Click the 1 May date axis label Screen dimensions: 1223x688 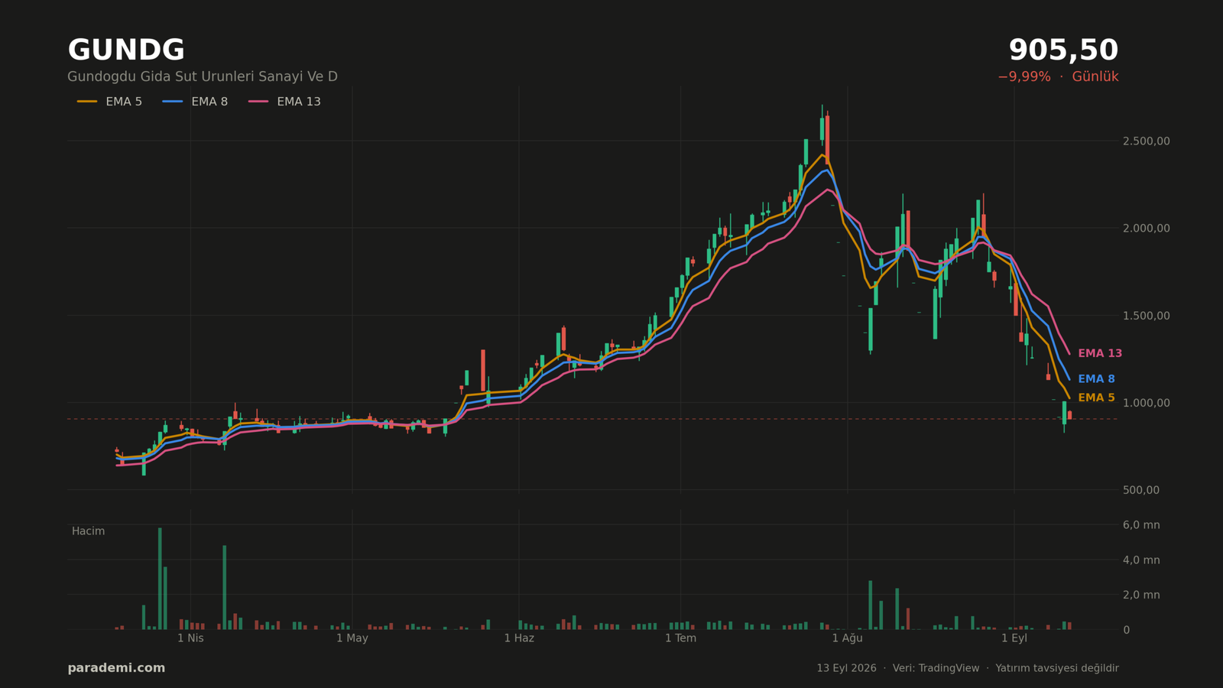(x=352, y=638)
